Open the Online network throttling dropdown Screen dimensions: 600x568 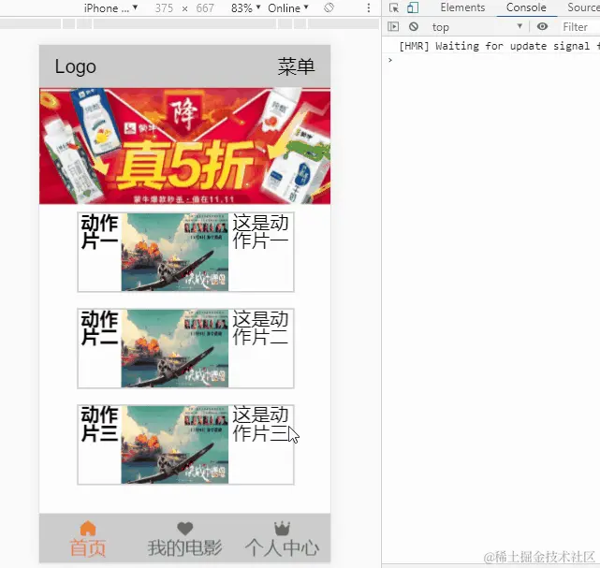(x=287, y=8)
